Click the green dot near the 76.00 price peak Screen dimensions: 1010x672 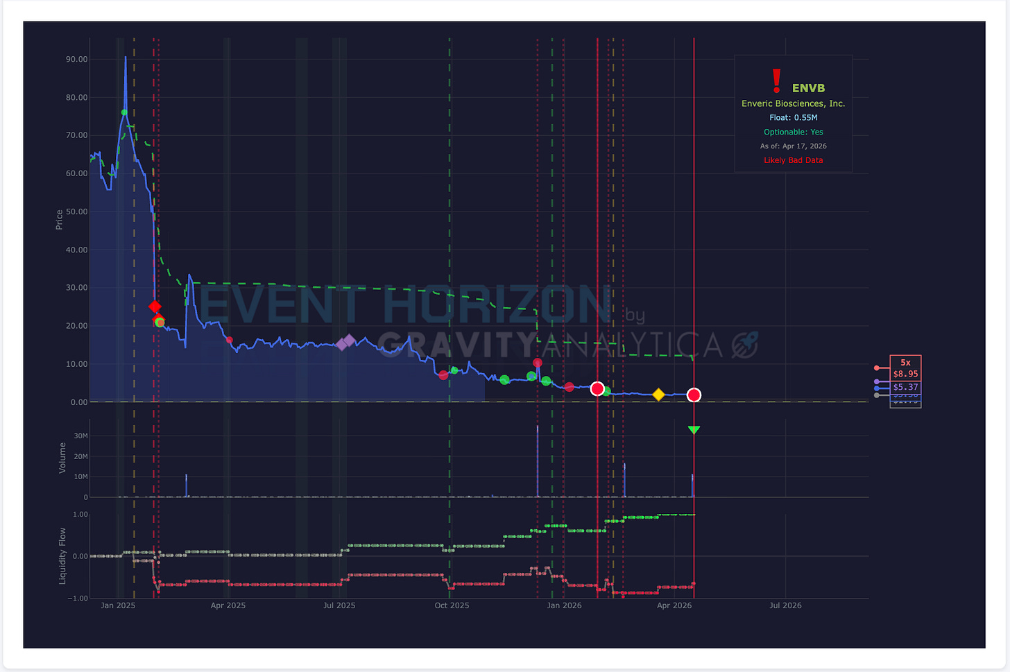pyautogui.click(x=124, y=112)
